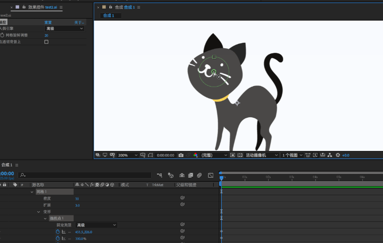Screen dimensions: 383x243
Task: Click mesh rotation refinement value 20
Action: coord(46,35)
